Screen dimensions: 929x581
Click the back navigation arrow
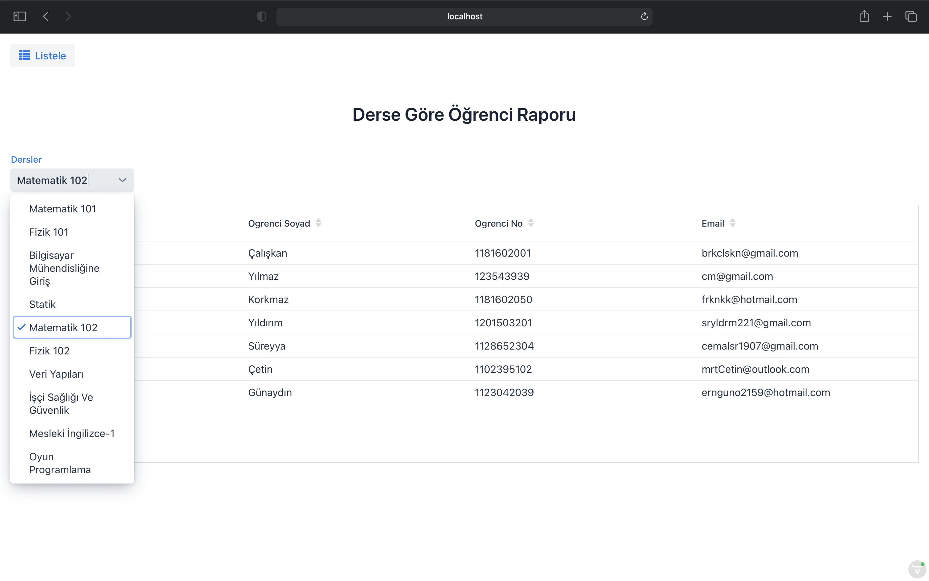click(x=45, y=16)
